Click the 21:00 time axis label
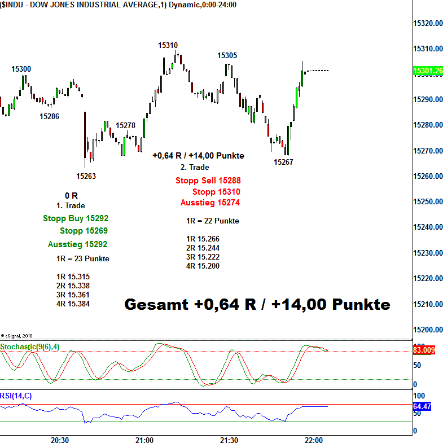443x443 pixels. (144, 440)
